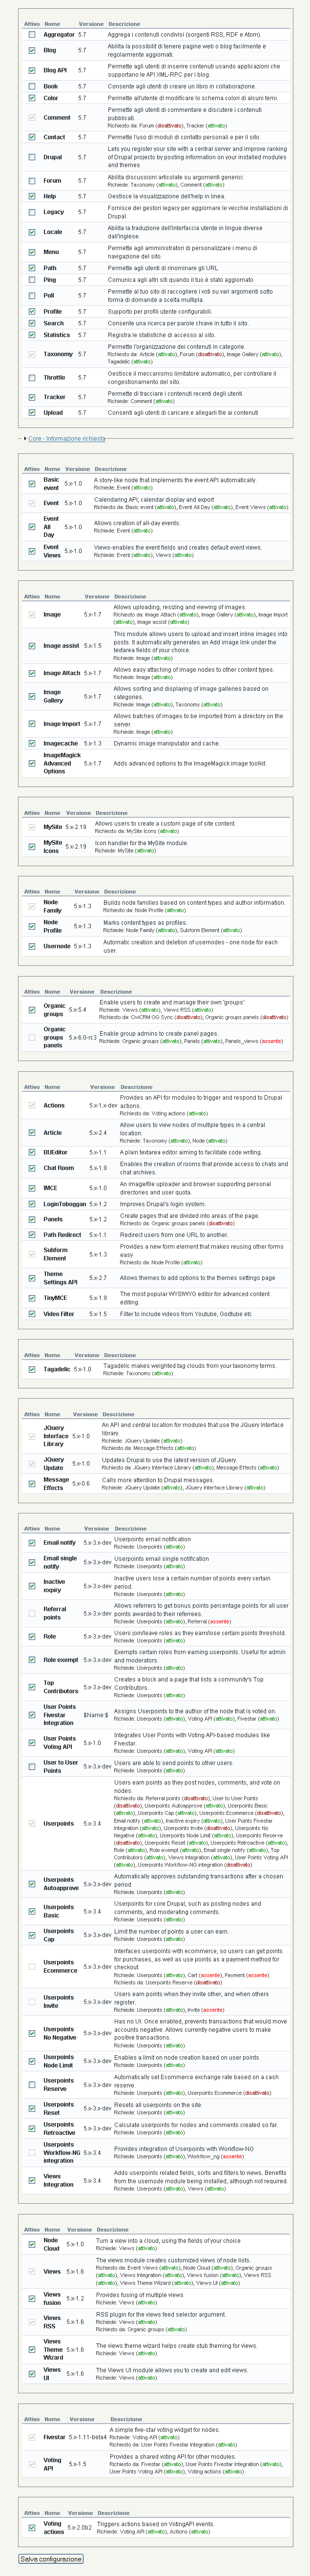Uncheck the Upload module checkbox
310x2576 pixels.
[31, 413]
